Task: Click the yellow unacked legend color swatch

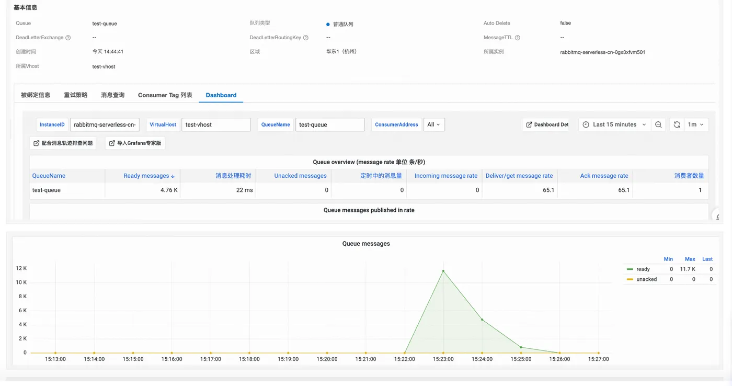Action: click(630, 279)
